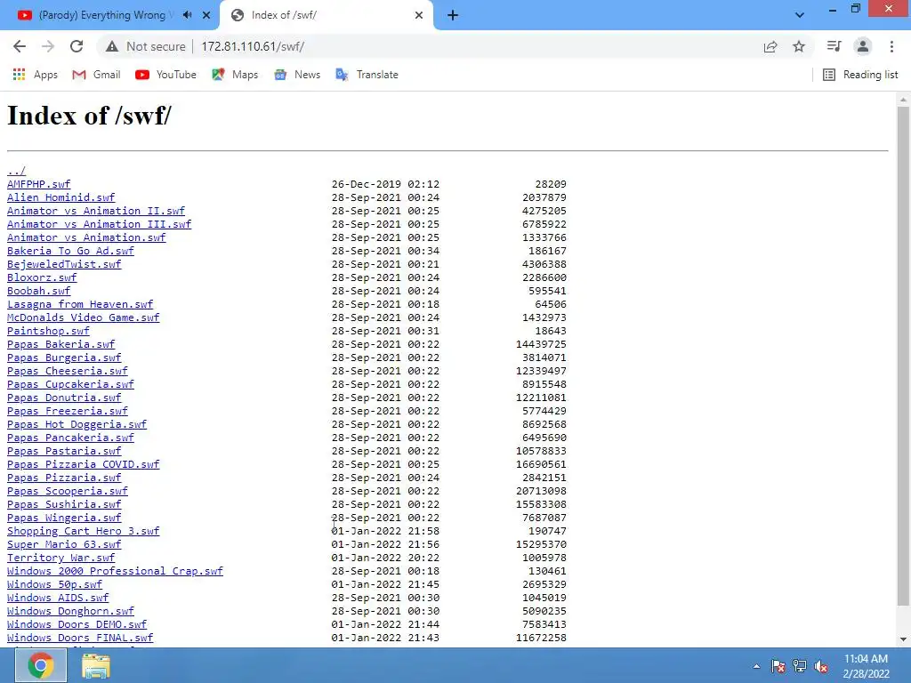Open the Gmail bookmark
Image resolution: width=911 pixels, height=683 pixels.
96,75
